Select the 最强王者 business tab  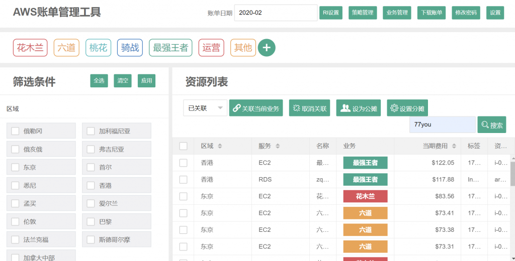(x=170, y=48)
